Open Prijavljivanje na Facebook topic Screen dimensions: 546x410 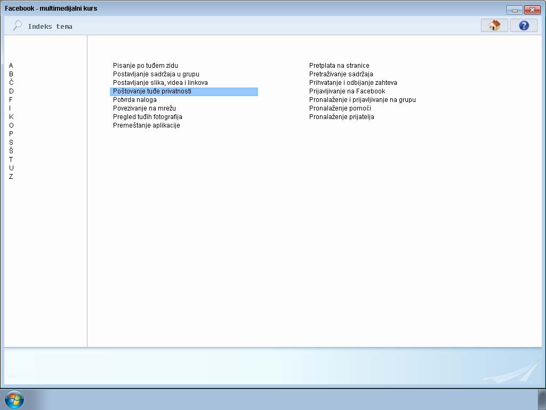[x=347, y=91]
